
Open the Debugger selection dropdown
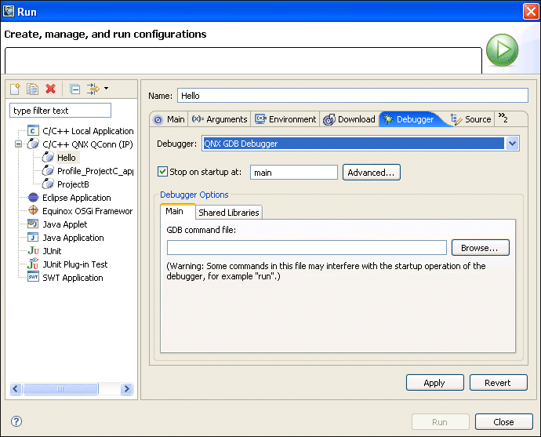coord(512,144)
